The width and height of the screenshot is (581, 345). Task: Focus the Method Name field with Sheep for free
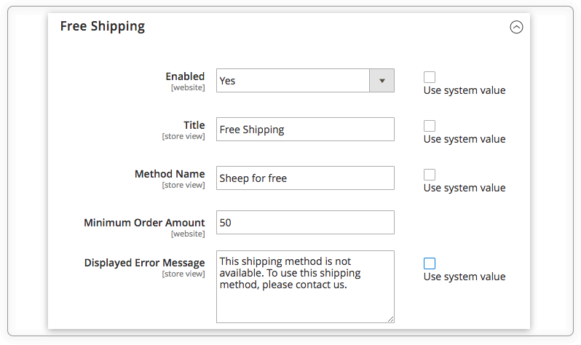click(x=305, y=178)
